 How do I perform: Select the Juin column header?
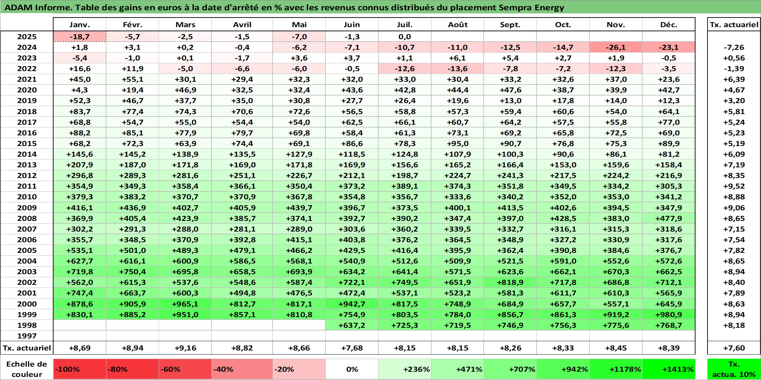point(352,24)
